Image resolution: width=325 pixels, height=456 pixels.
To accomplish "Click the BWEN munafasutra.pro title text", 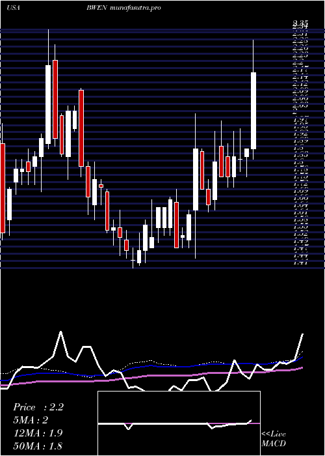I will point(123,8).
